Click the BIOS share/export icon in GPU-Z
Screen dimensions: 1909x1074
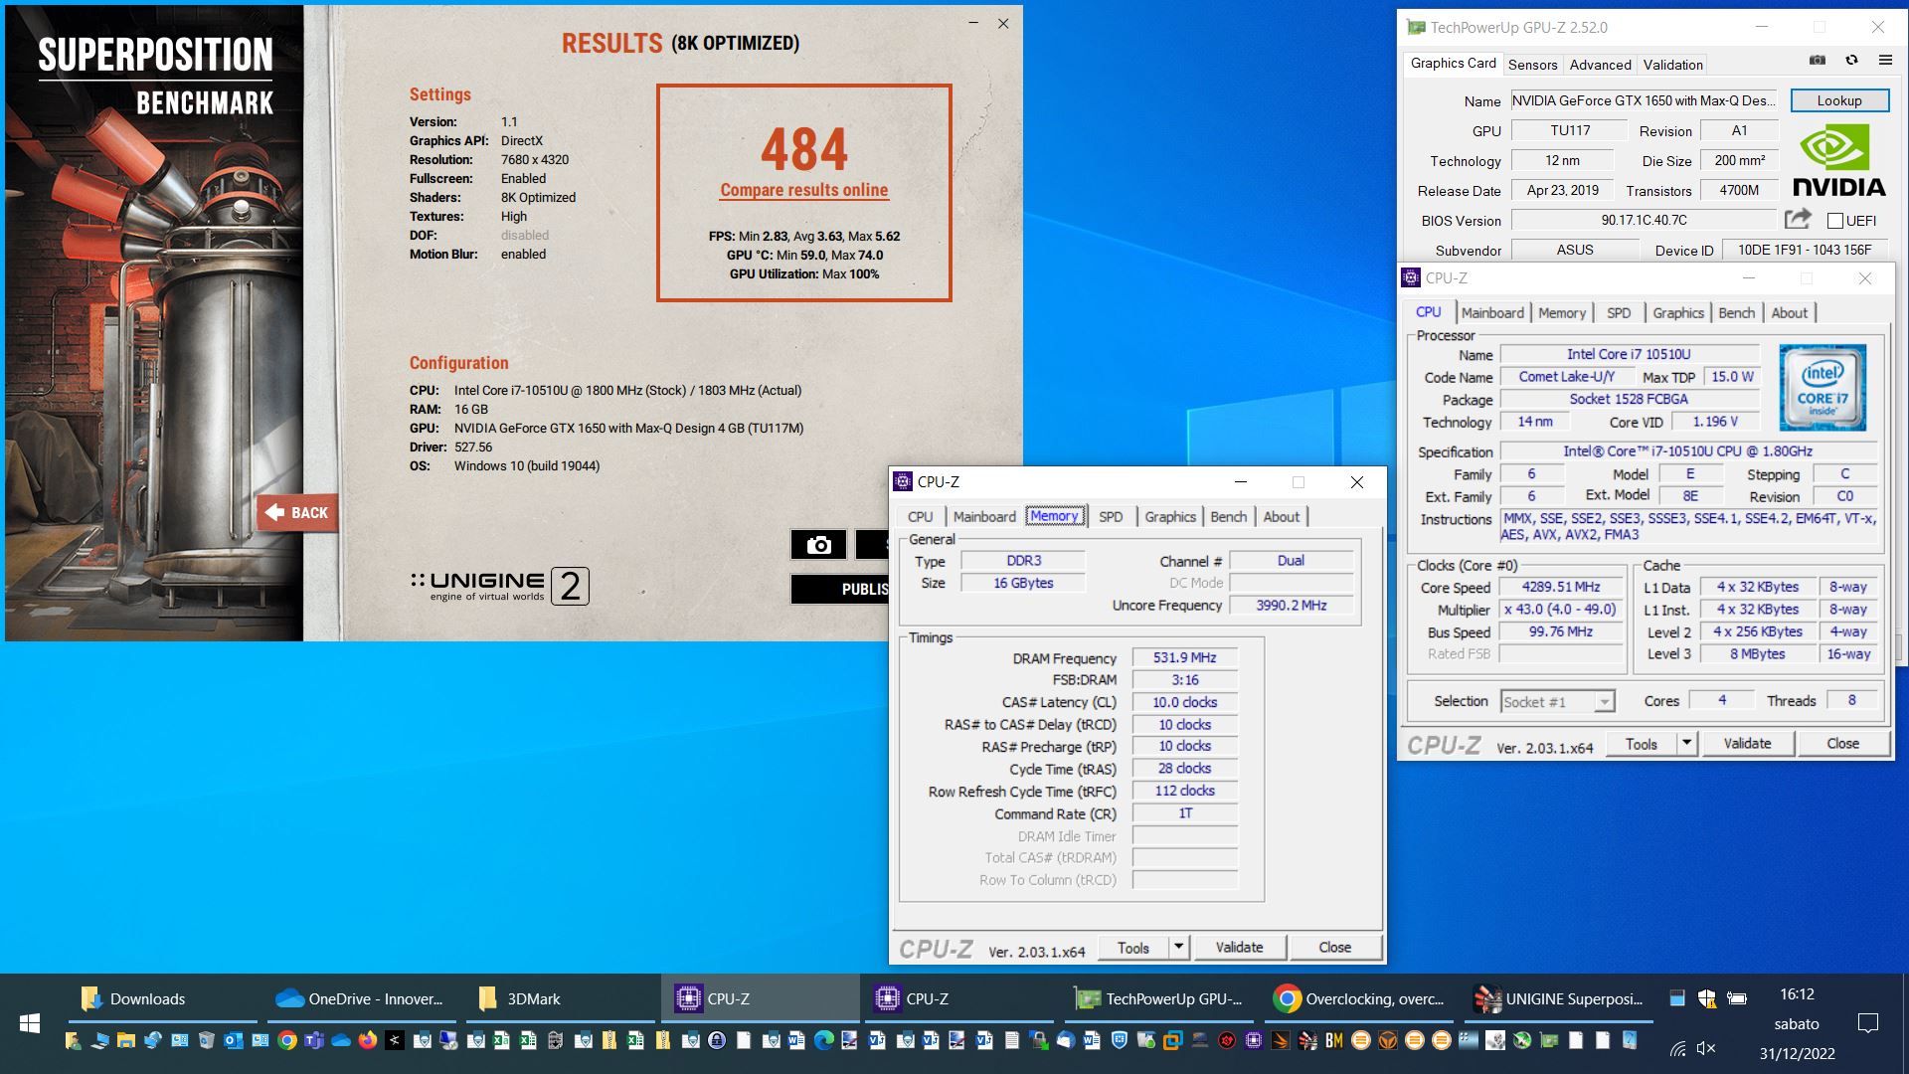pyautogui.click(x=1798, y=219)
